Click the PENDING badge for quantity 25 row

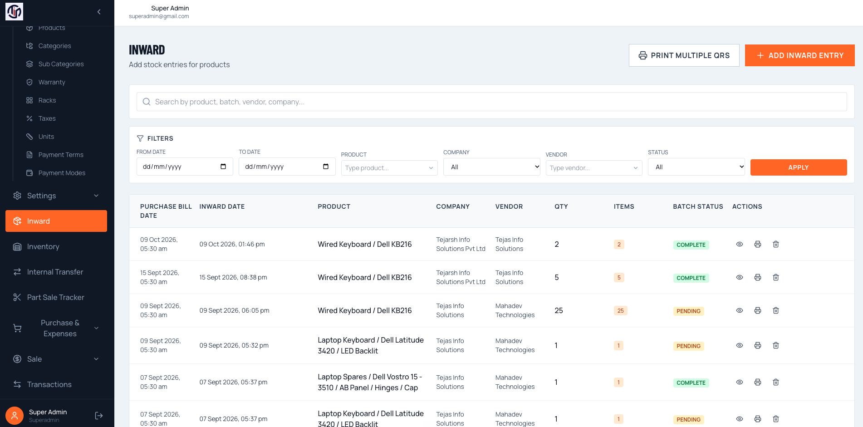[x=688, y=311]
